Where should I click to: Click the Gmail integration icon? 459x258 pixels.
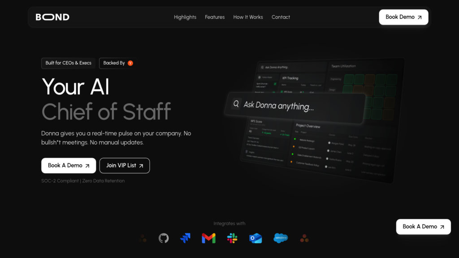tap(208, 238)
